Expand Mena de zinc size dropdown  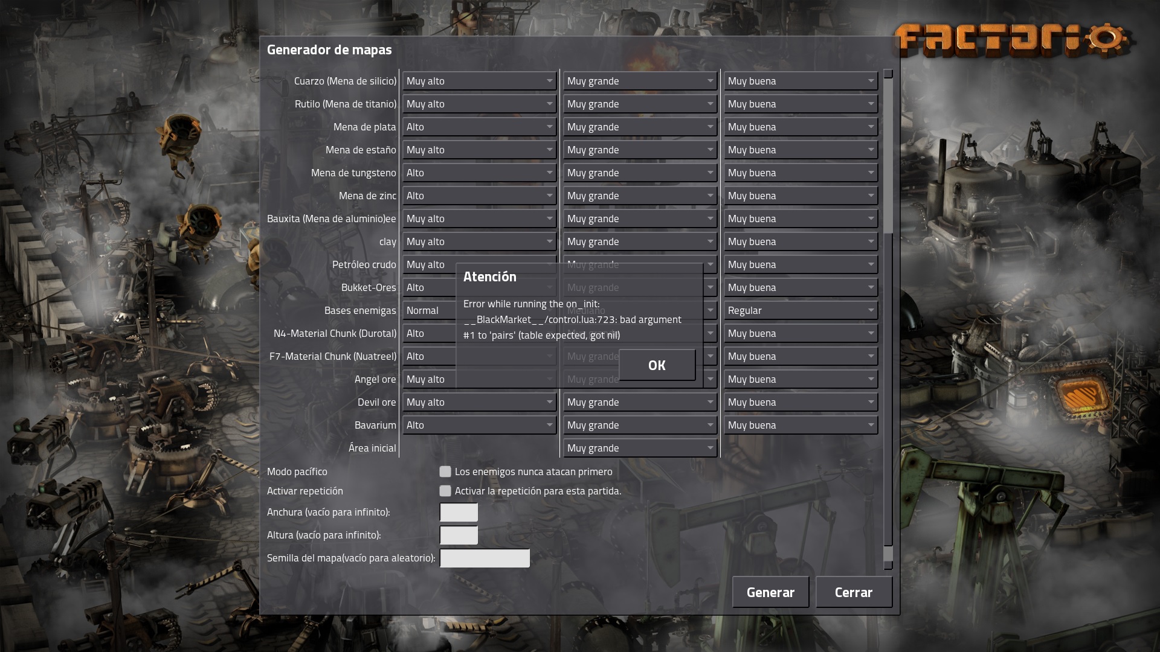pos(640,196)
